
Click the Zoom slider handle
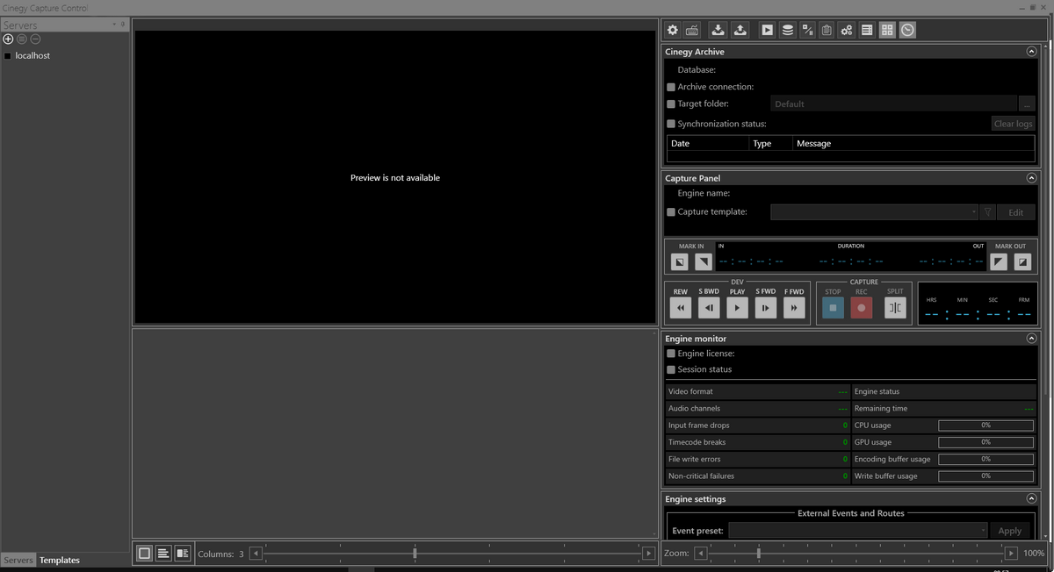coord(759,554)
